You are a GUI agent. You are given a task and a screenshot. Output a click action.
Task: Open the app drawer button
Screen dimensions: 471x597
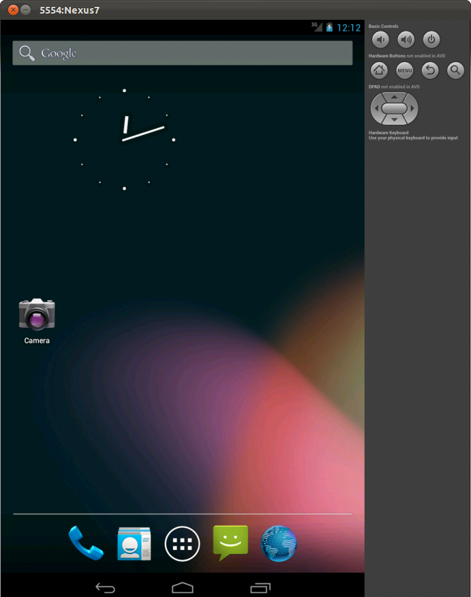click(x=182, y=543)
